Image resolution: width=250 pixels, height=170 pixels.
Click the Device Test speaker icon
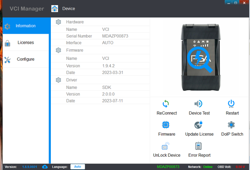pos(198,104)
